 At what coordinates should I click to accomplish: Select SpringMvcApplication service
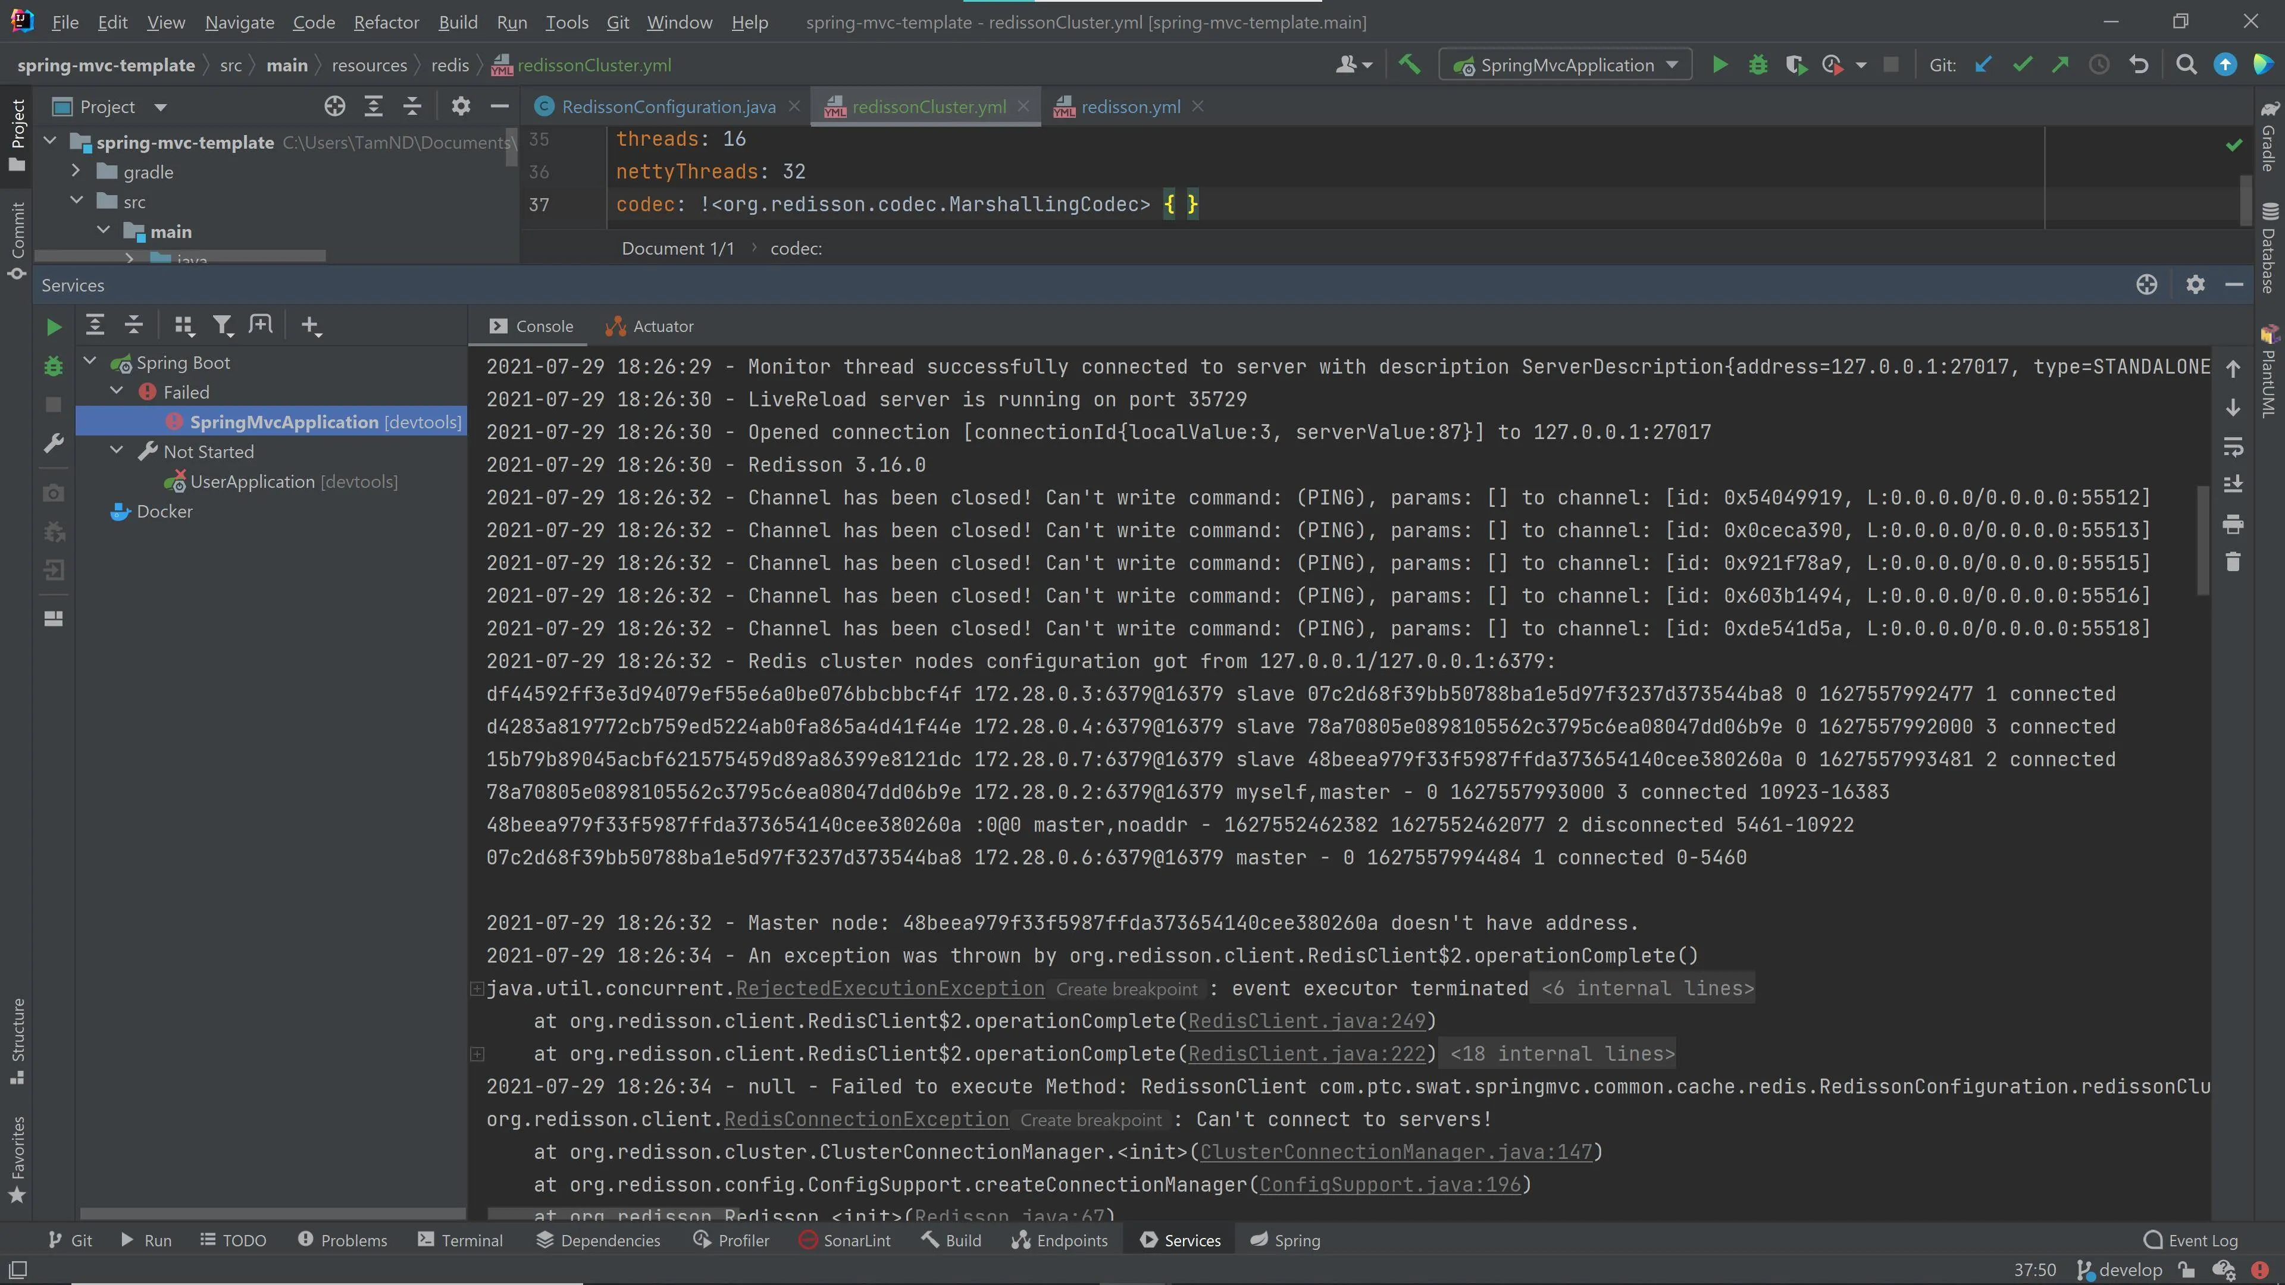(x=271, y=421)
